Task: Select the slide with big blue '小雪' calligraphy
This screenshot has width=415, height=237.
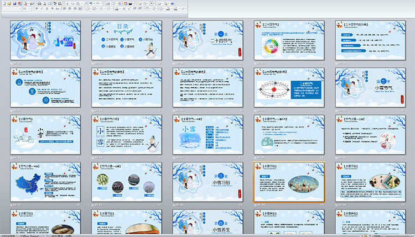Action: pyautogui.click(x=207, y=135)
